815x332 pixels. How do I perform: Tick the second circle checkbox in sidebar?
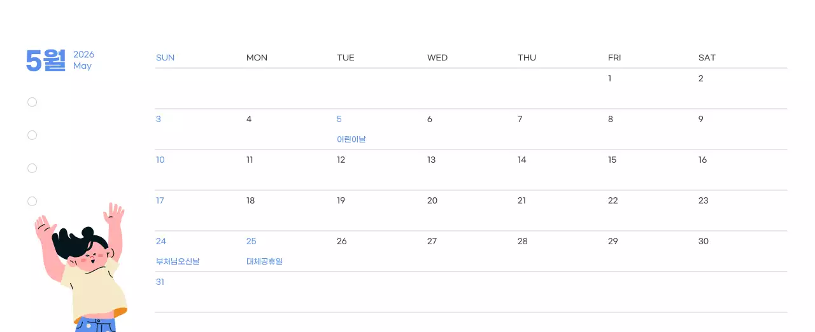point(32,135)
